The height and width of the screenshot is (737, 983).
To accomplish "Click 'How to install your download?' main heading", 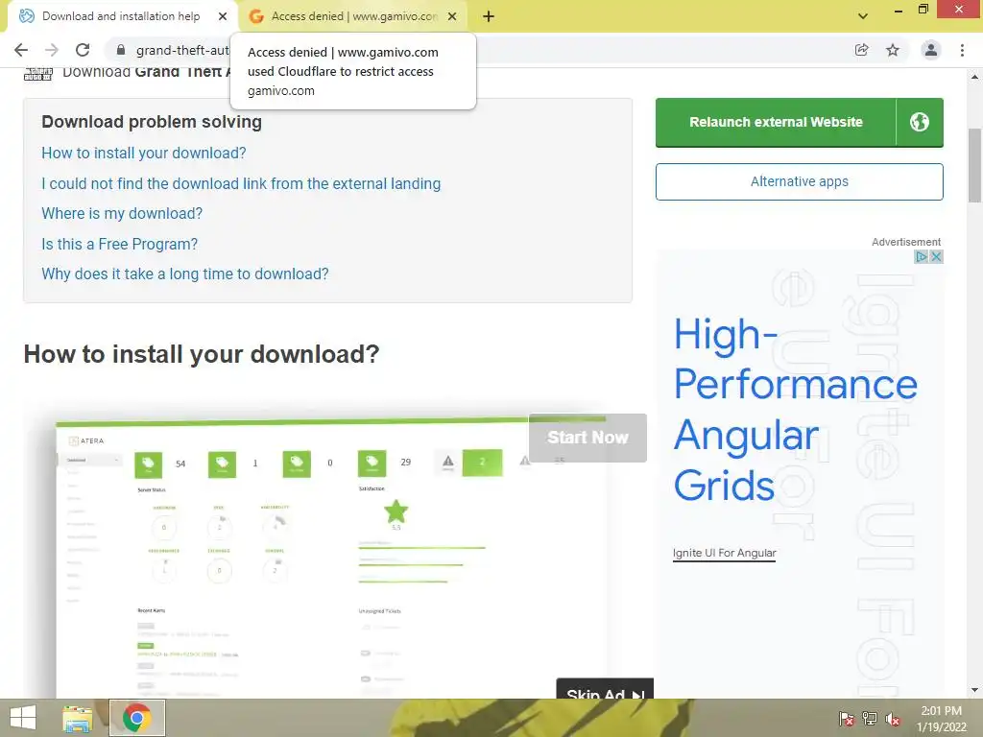I will pos(202,354).
